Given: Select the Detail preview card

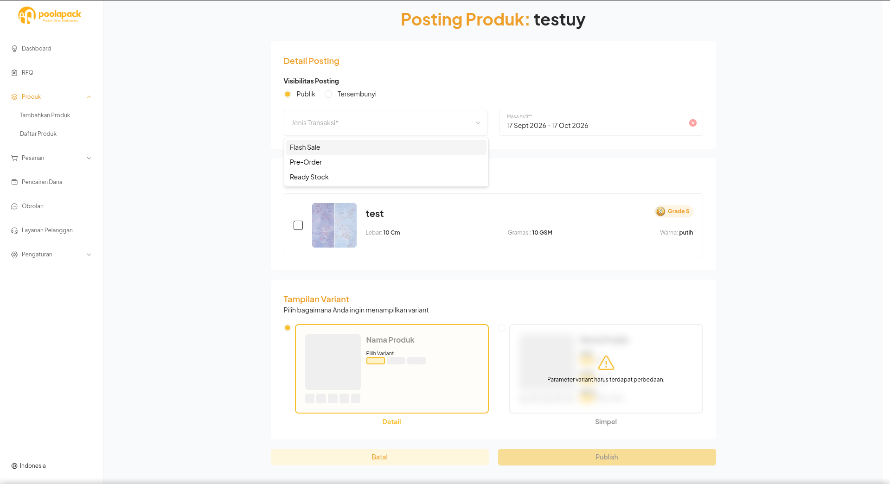Looking at the screenshot, I should pyautogui.click(x=392, y=369).
